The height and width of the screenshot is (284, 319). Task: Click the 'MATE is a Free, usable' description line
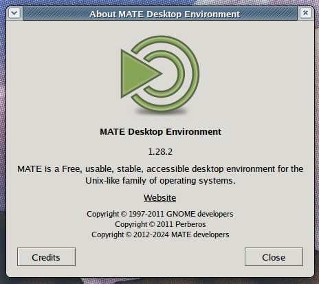coord(160,169)
